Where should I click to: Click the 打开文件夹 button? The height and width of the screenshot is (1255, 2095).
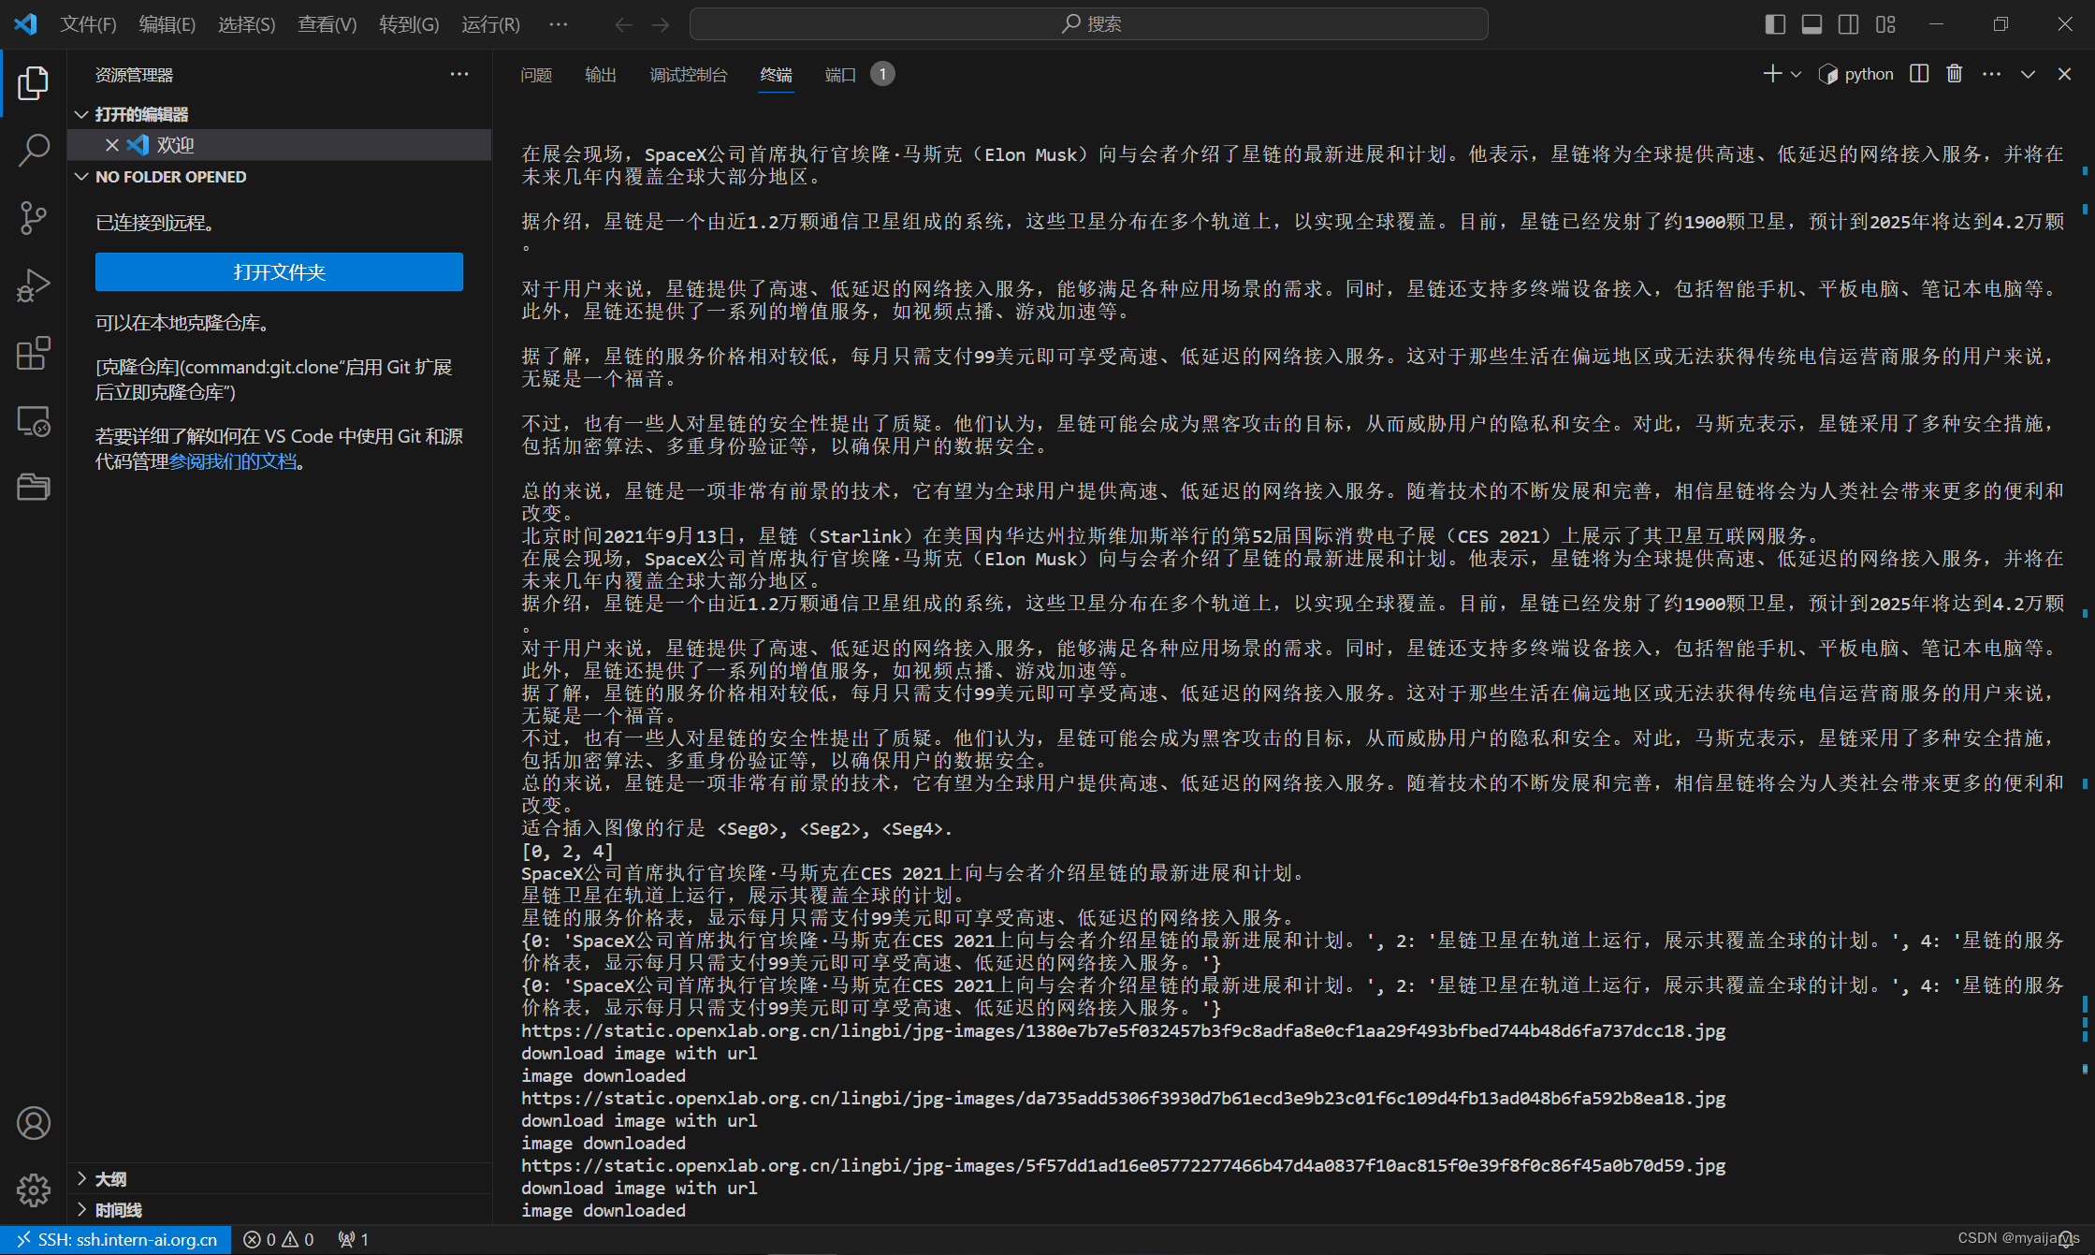279,272
